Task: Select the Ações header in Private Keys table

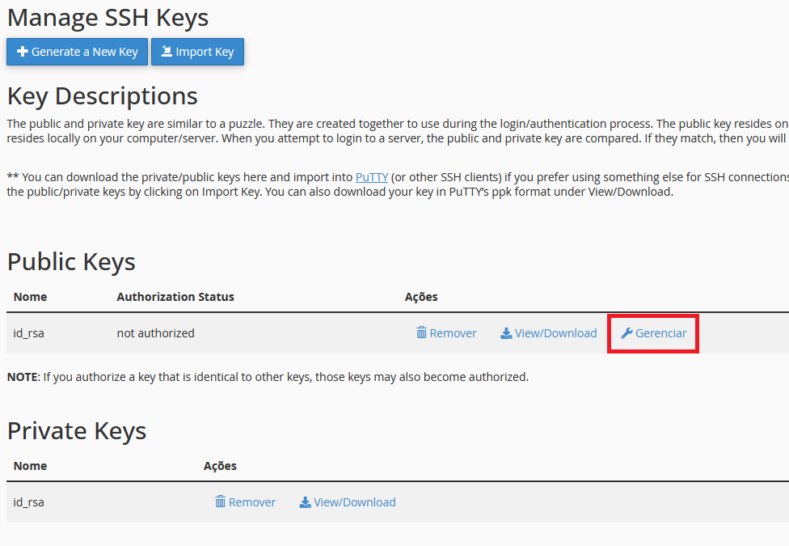Action: (220, 466)
